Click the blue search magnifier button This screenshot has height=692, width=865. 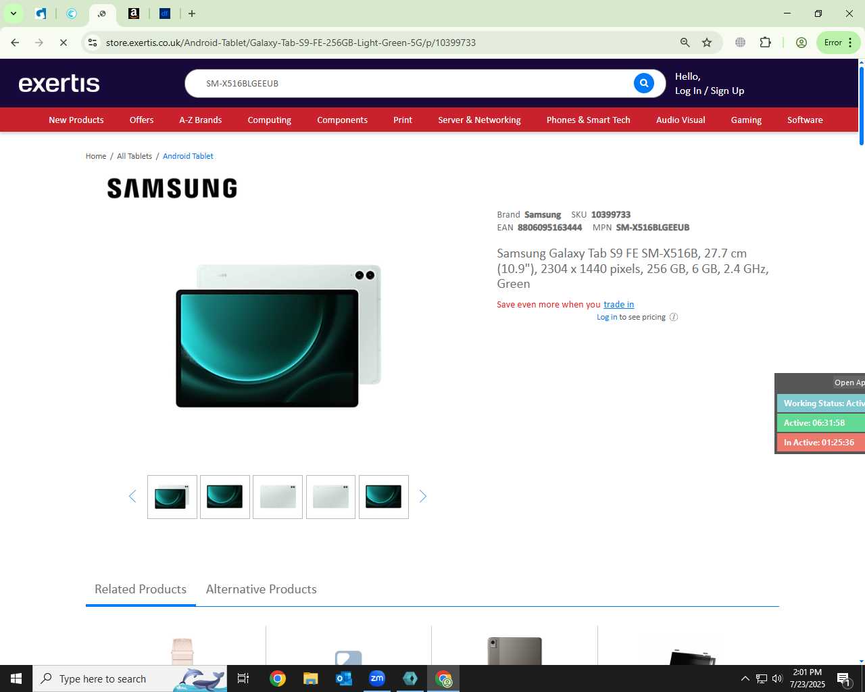(x=643, y=83)
